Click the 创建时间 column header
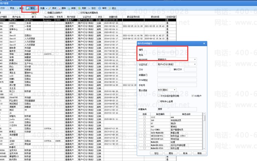The width and height of the screenshot is (257, 161). [x=113, y=17]
